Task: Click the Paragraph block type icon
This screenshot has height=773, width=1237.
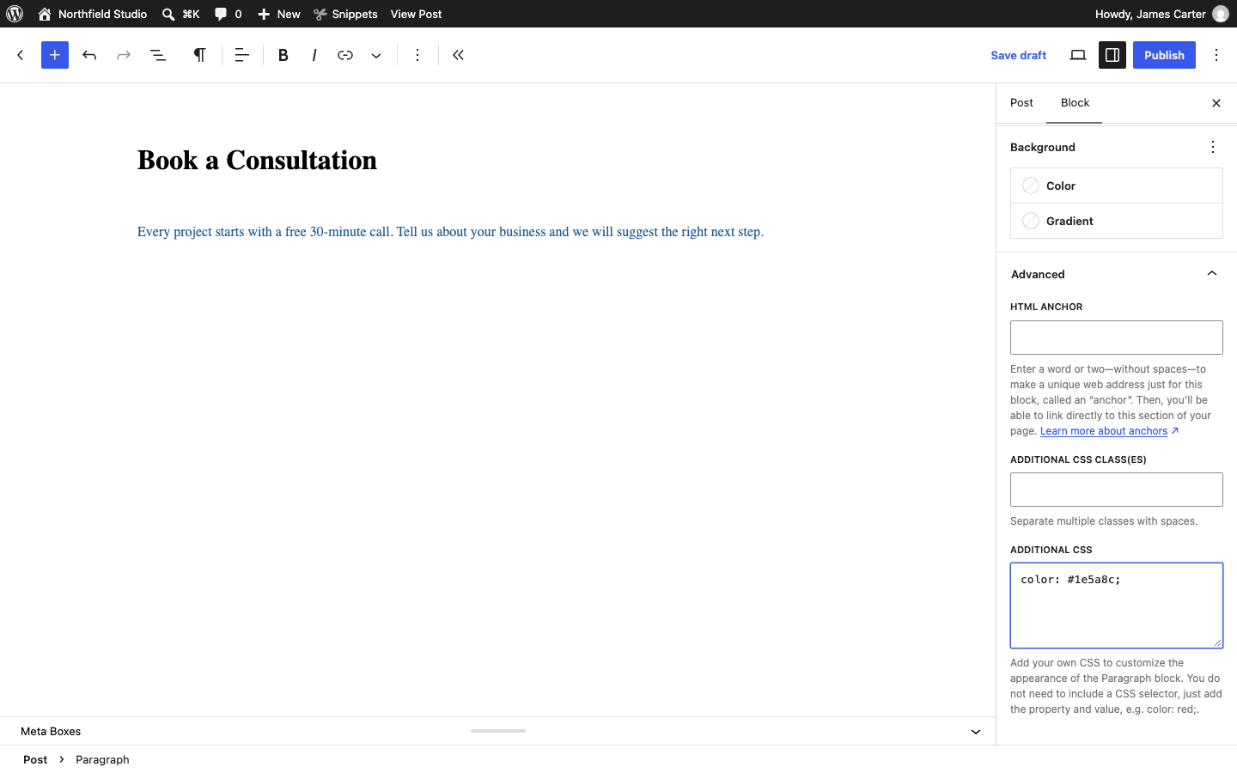Action: tap(199, 55)
